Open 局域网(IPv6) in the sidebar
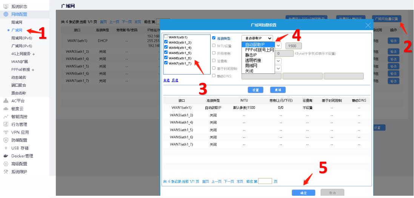The image size is (414, 198). pos(22,38)
